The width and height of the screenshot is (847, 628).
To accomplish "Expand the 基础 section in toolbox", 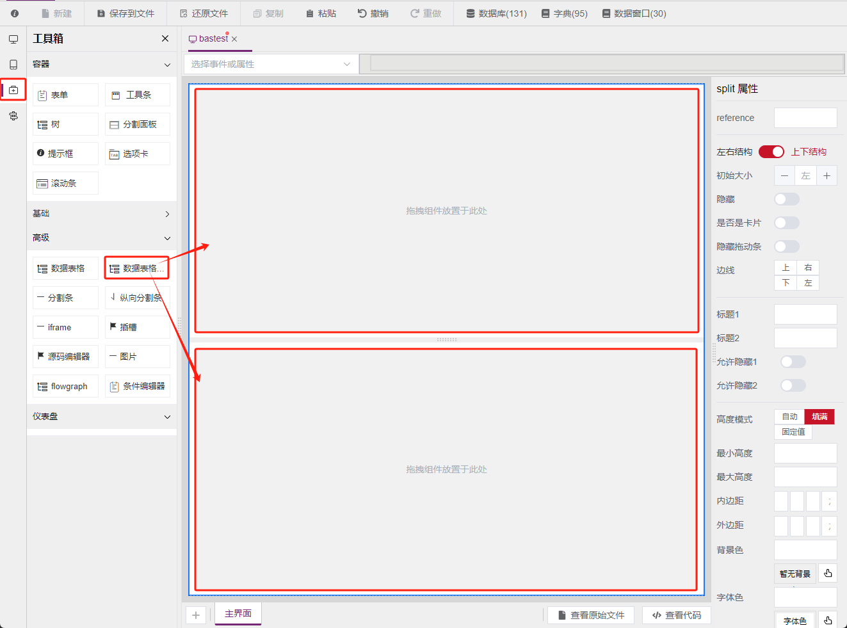I will click(x=102, y=214).
